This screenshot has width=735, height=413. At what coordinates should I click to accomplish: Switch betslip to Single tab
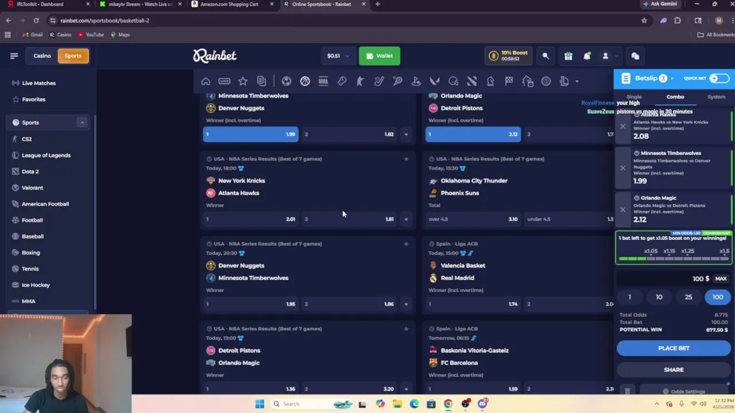pos(634,97)
